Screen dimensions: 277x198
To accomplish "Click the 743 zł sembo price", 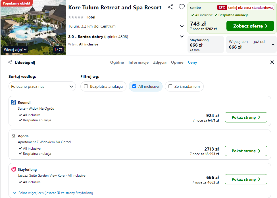I will tap(198, 24).
